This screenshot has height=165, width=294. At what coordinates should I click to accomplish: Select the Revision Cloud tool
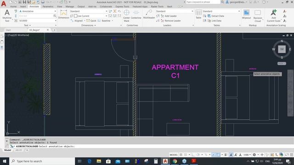(x=258, y=16)
